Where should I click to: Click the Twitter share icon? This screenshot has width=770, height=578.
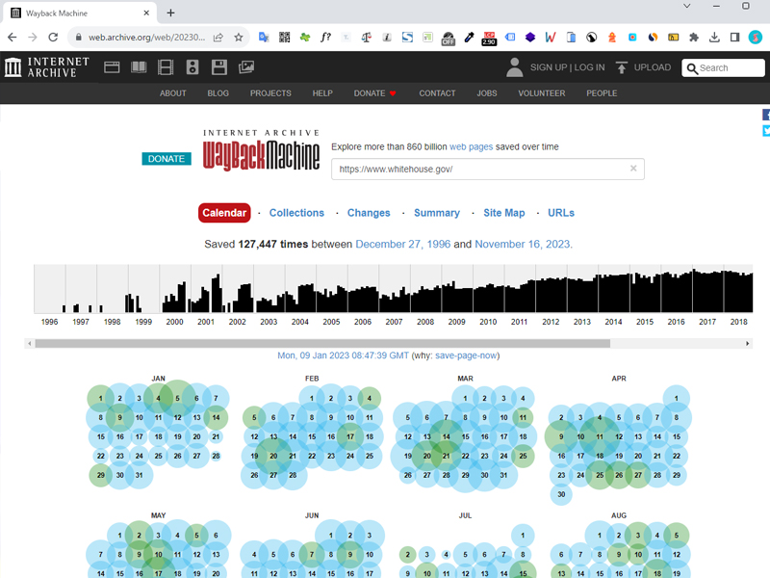coord(766,131)
